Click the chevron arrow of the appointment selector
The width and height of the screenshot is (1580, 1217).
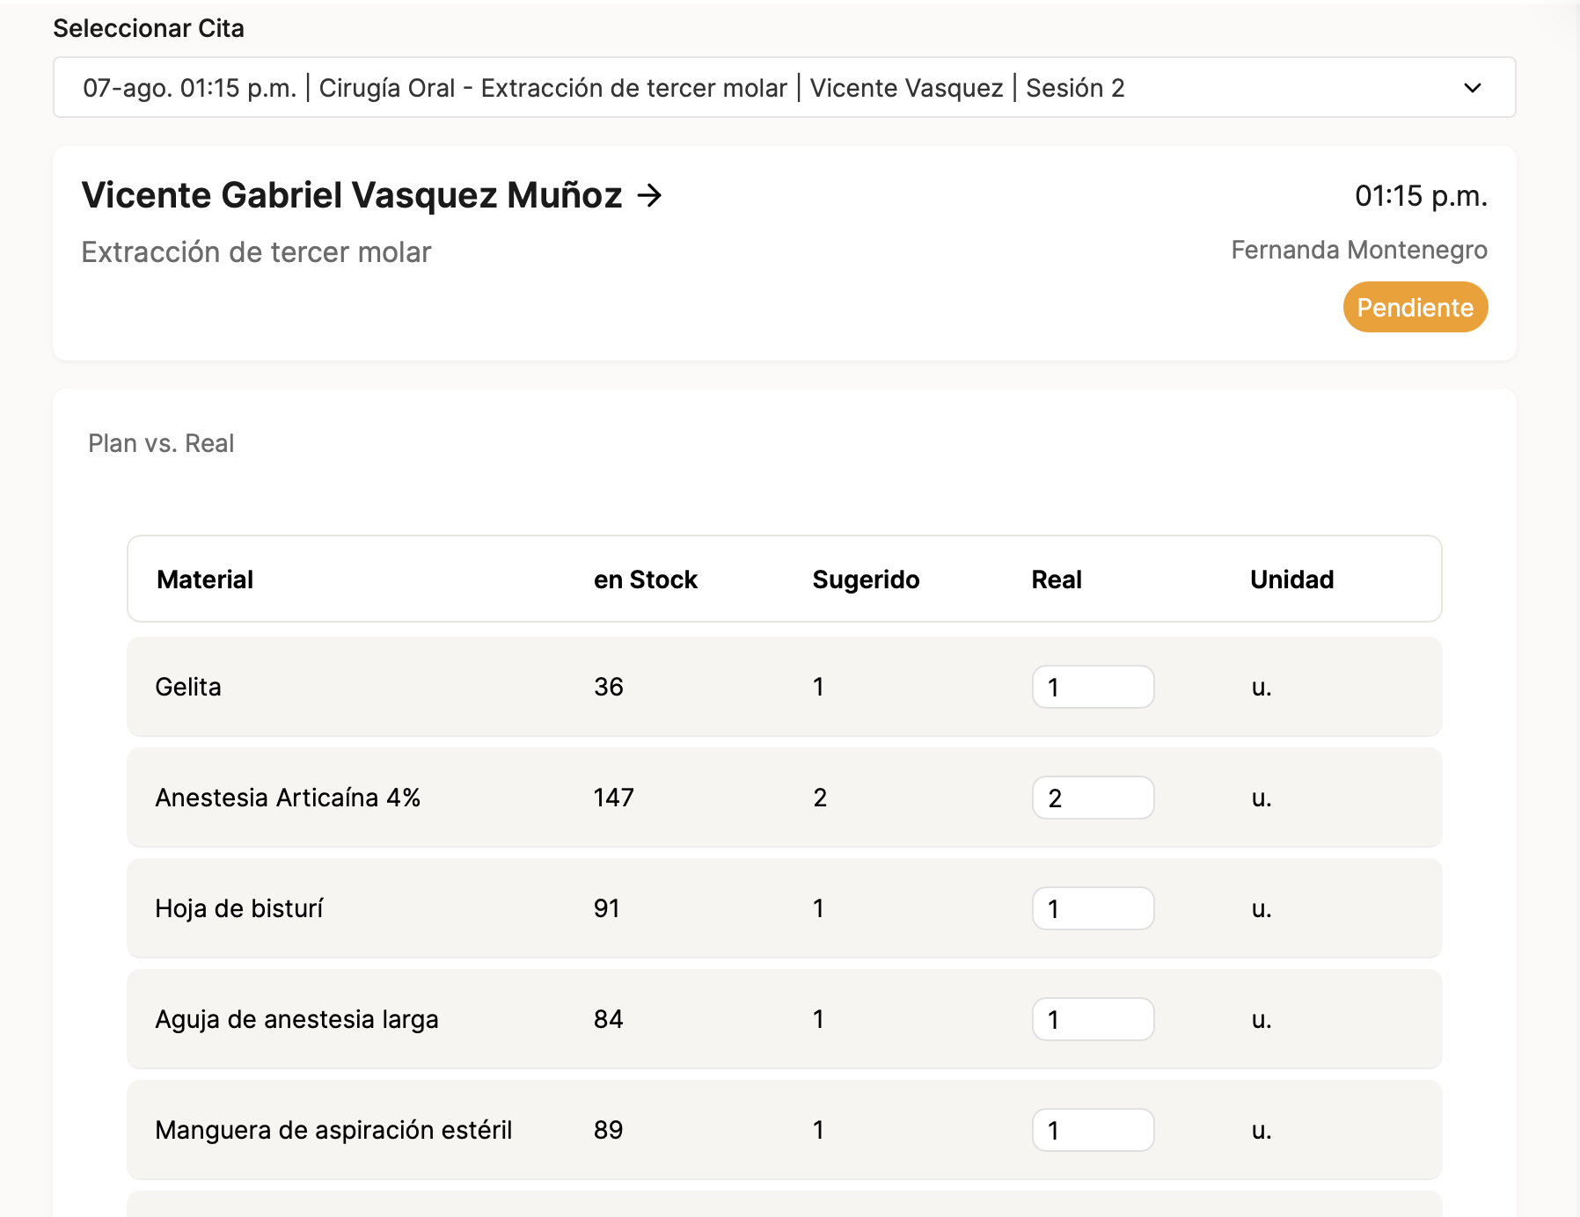(x=1473, y=88)
